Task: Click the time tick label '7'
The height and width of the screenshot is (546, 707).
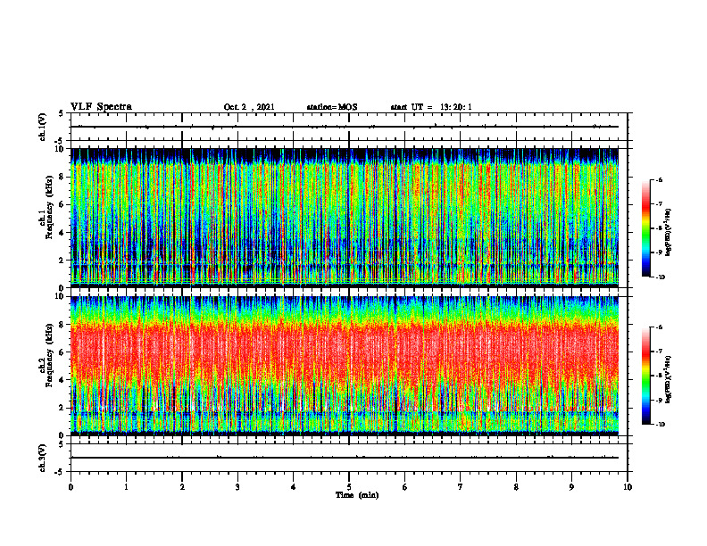Action: 461,487
